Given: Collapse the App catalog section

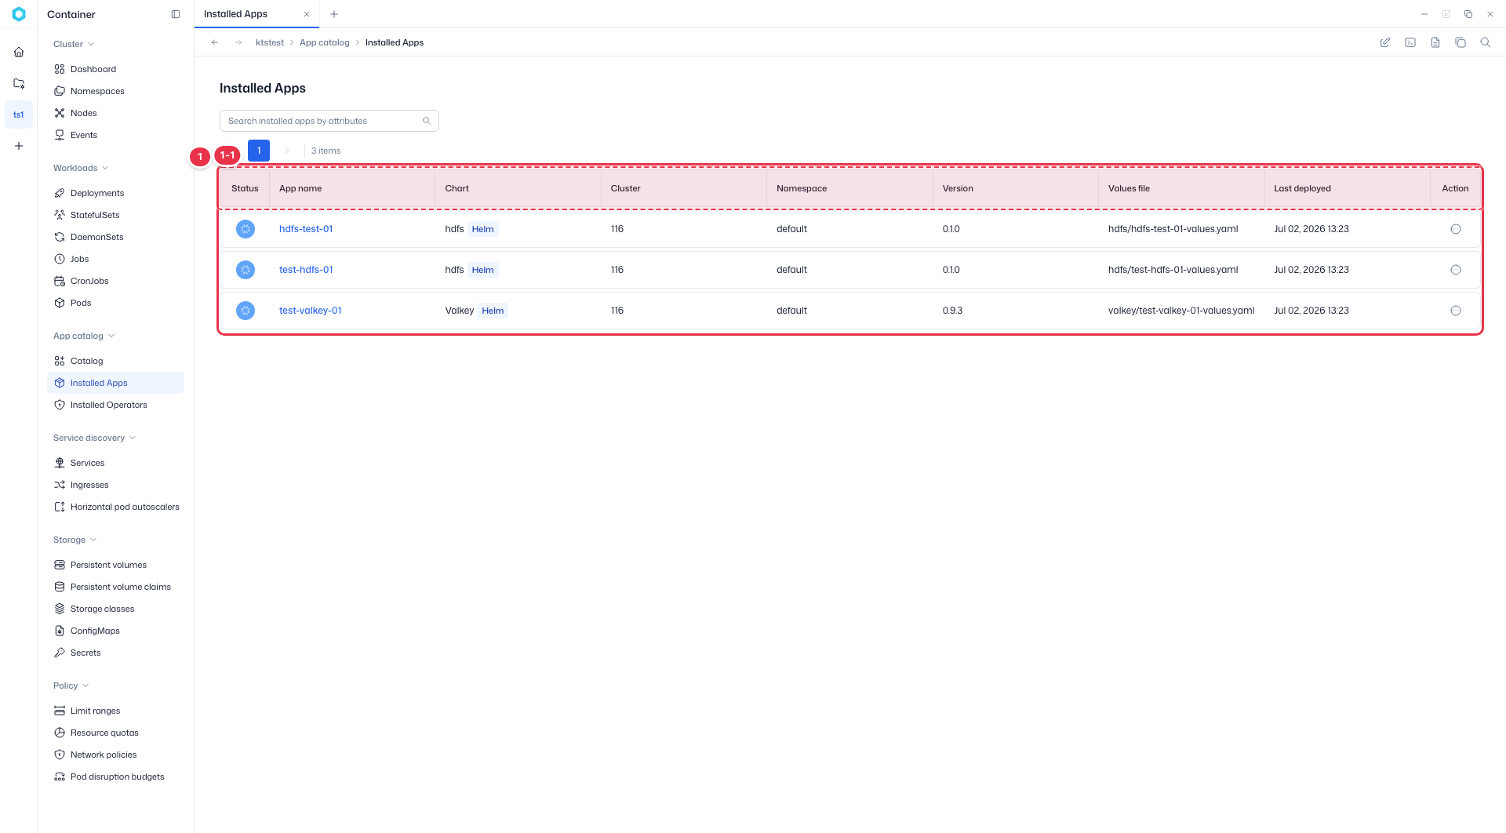Looking at the screenshot, I should [x=84, y=336].
